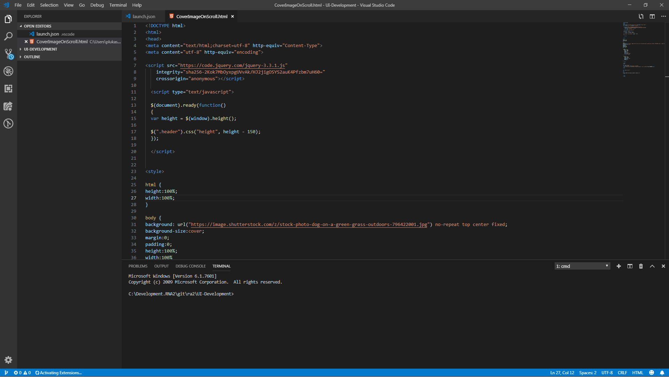Click the Open Changes icon in editor toolbar

pos(641,16)
